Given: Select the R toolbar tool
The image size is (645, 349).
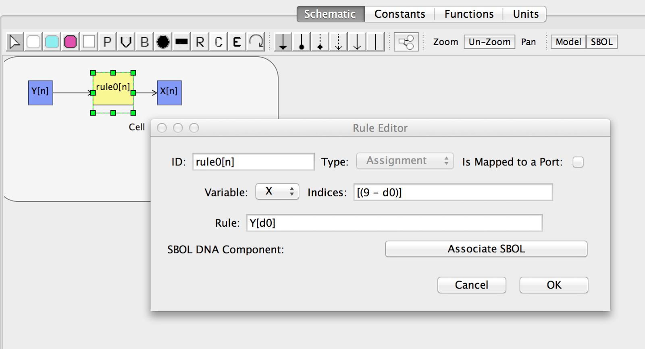Looking at the screenshot, I should pos(200,42).
